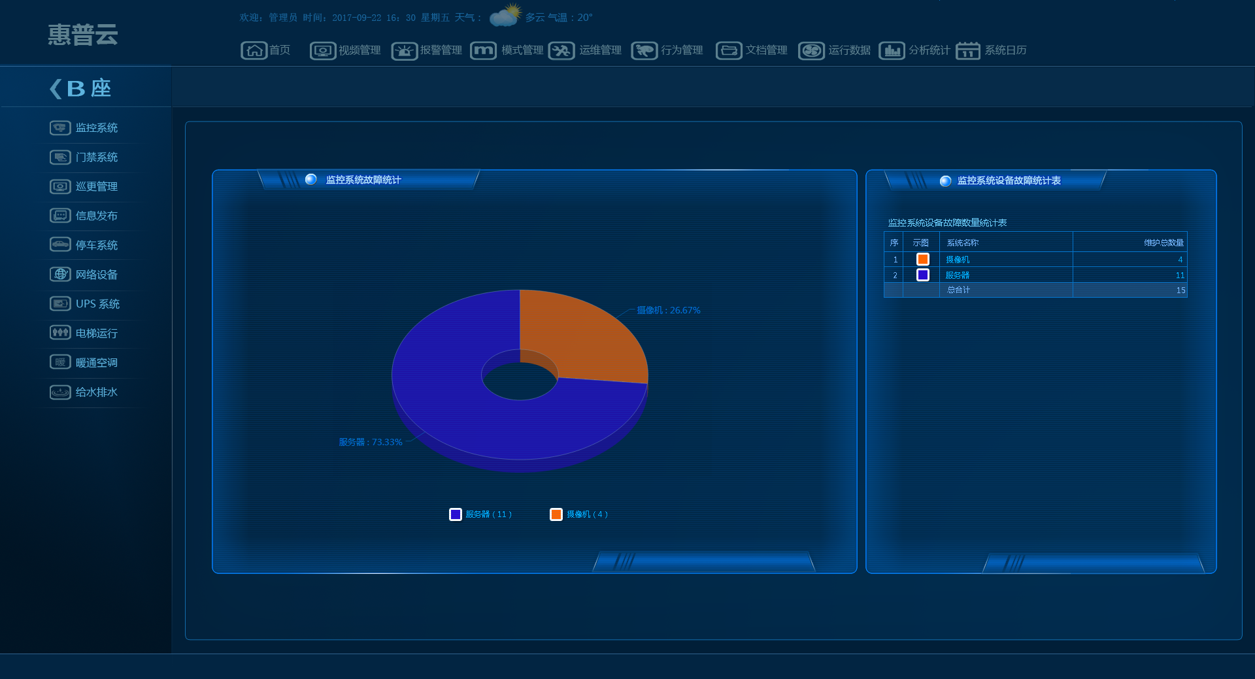This screenshot has width=1255, height=679.
Task: Click the 报警管理 alarm siren icon
Action: (x=404, y=50)
